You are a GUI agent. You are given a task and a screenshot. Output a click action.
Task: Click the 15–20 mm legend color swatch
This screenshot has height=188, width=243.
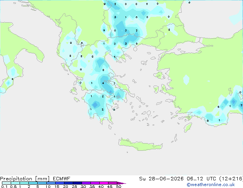tap(60, 183)
